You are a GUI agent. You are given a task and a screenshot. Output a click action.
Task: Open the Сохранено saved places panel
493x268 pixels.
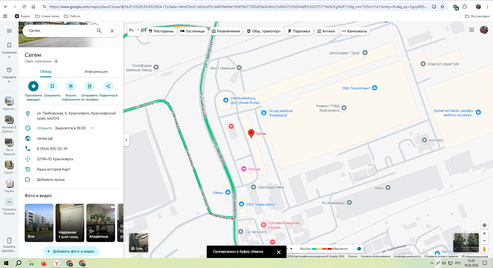(9, 50)
